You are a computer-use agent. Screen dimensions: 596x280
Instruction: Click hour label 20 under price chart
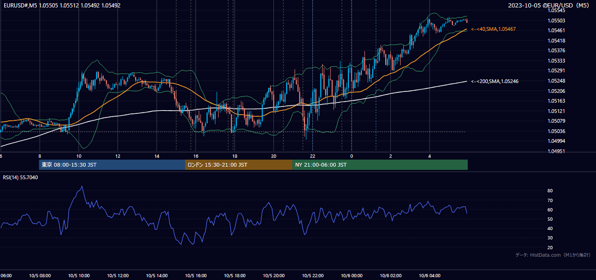coord(274,156)
